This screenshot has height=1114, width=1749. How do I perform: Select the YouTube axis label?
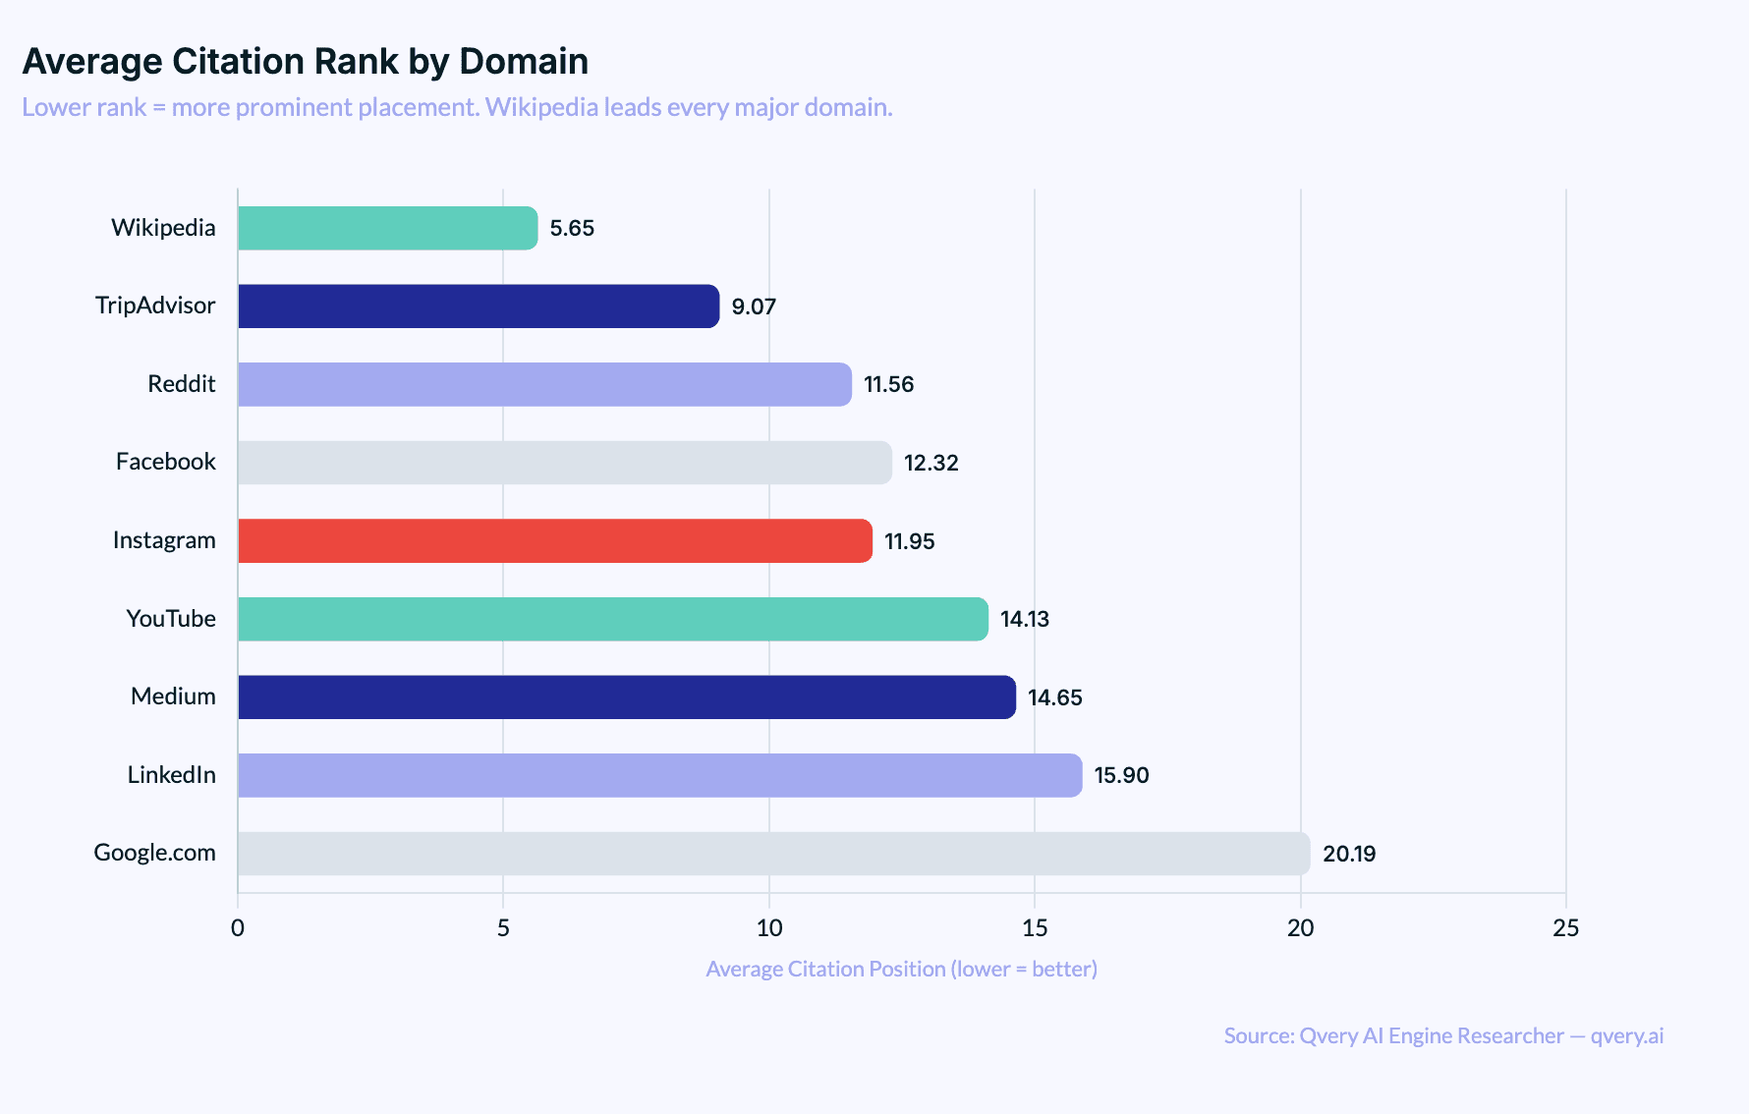(x=171, y=619)
